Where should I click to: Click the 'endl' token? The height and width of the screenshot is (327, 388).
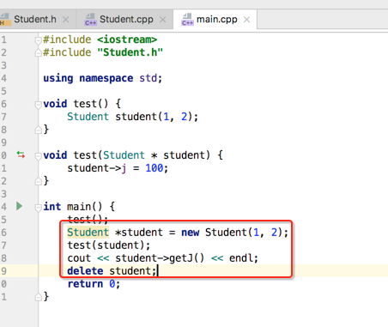[241, 258]
